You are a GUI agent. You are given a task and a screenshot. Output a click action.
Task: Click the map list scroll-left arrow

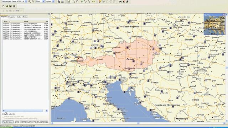tap(4, 111)
